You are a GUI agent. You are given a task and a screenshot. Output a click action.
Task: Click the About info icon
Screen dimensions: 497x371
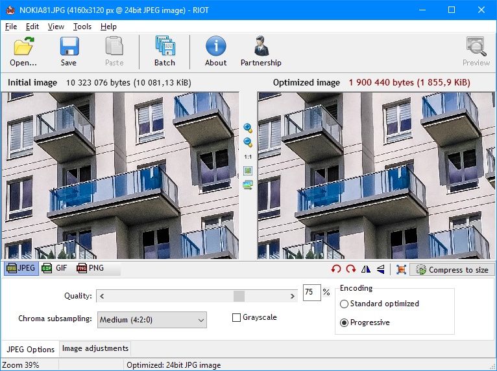[x=216, y=46]
